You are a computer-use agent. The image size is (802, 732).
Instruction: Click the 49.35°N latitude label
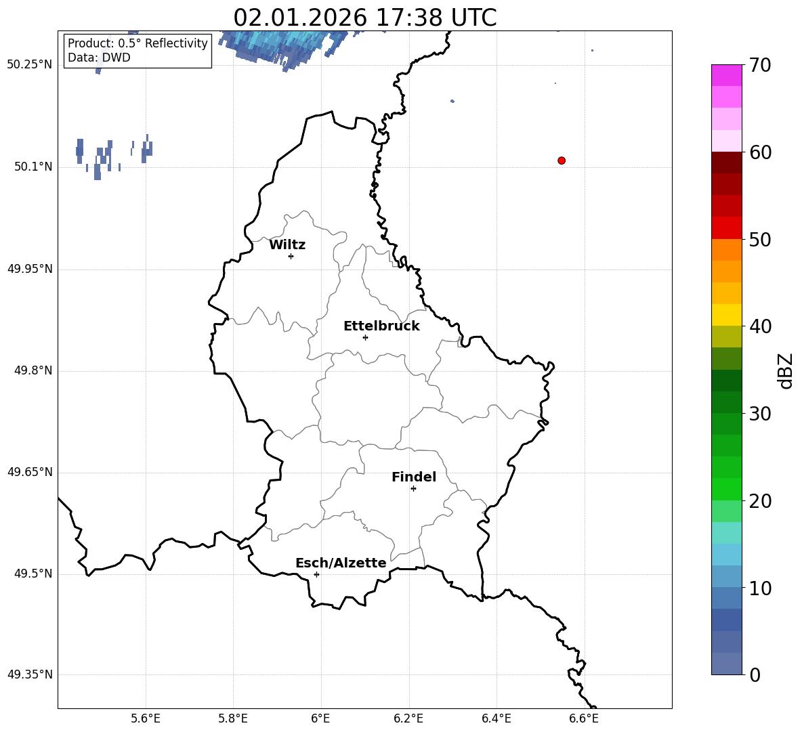[30, 674]
